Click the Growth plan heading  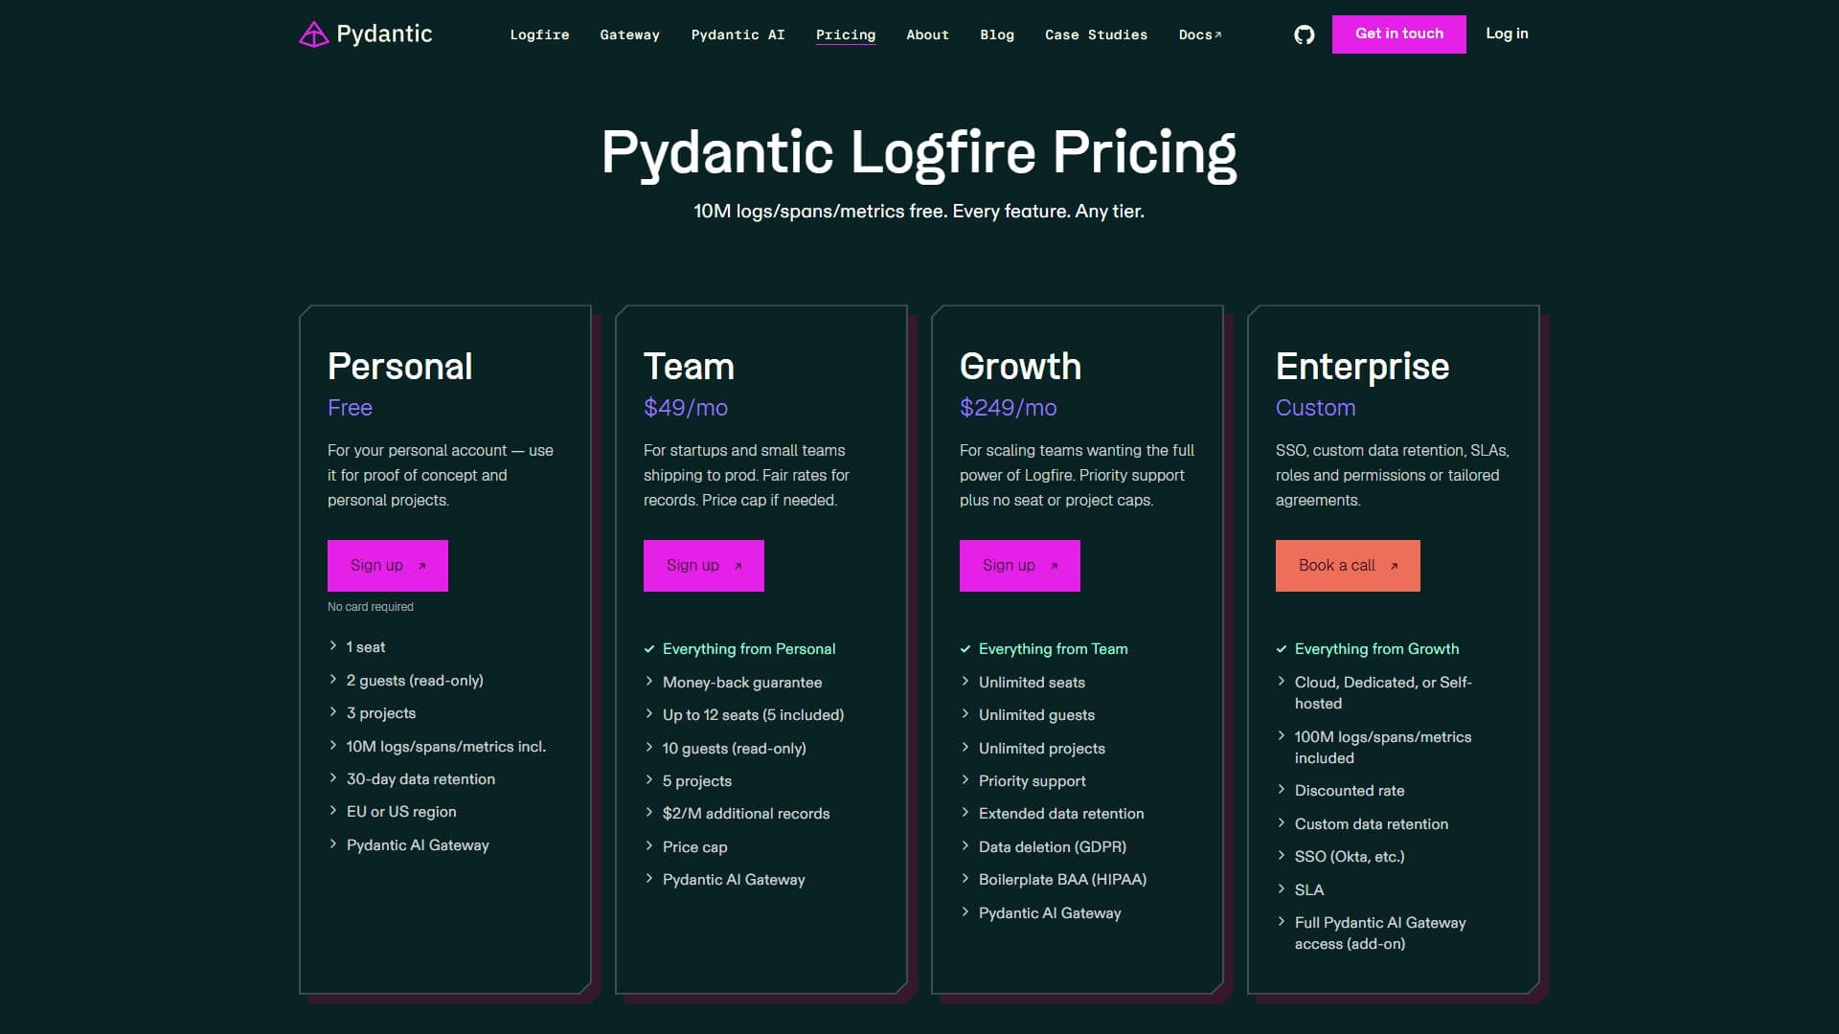click(x=1020, y=367)
